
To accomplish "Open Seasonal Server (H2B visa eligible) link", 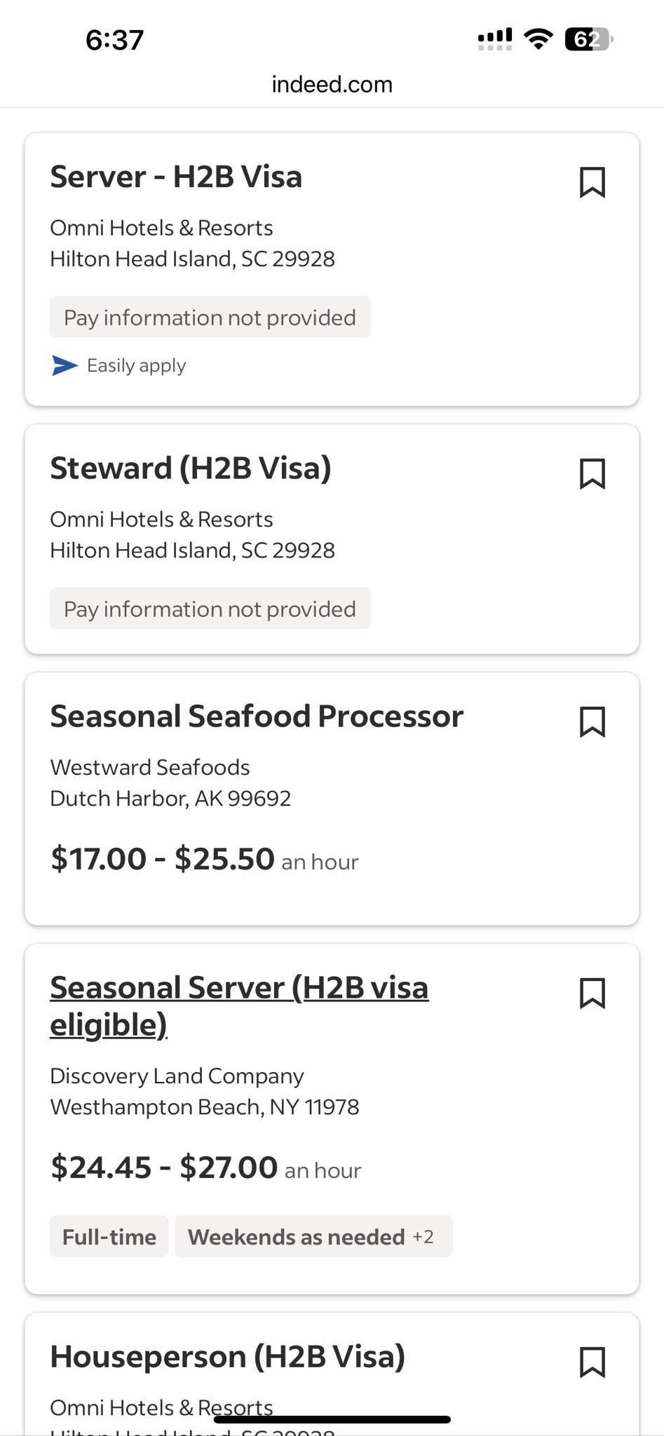I will pos(239,1006).
